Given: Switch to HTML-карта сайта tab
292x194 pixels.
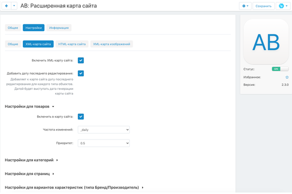Looking at the screenshot, I should (72, 44).
